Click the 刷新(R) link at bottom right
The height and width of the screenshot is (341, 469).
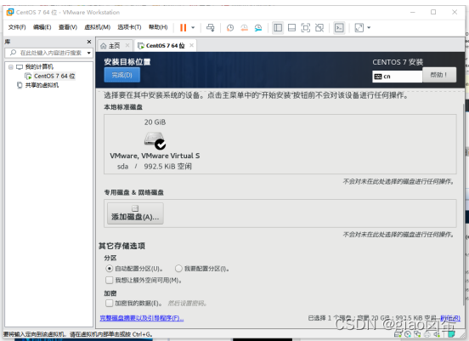click(450, 318)
